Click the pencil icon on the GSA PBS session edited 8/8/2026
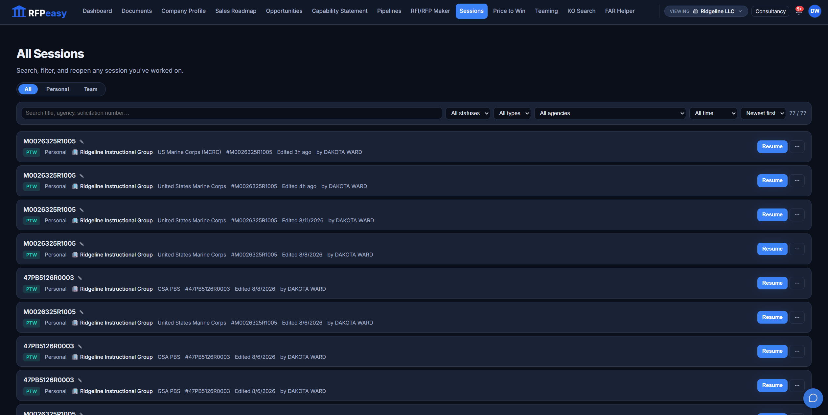This screenshot has width=828, height=415. coord(80,278)
